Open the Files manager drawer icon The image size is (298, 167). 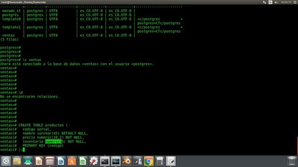coord(50,161)
